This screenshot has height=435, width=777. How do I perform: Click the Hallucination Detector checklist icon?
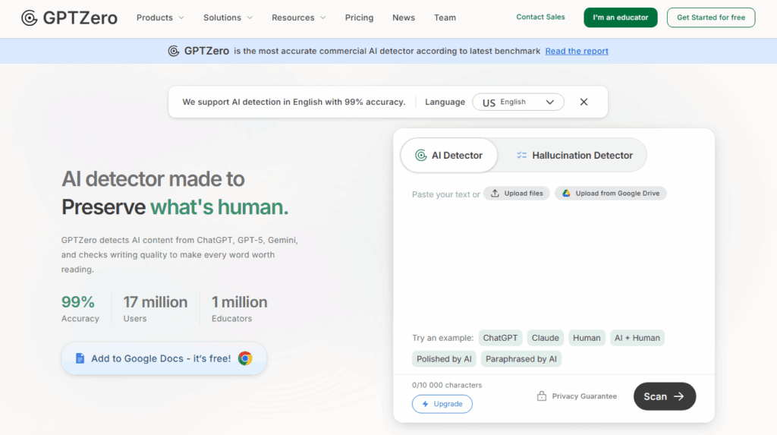point(521,156)
